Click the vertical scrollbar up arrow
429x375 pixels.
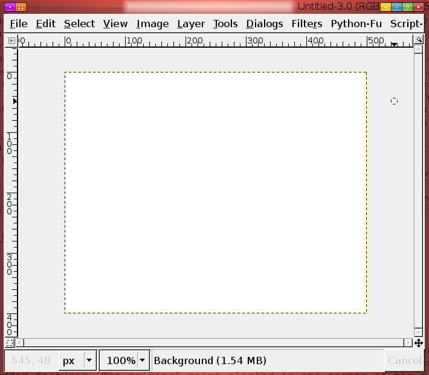point(418,50)
